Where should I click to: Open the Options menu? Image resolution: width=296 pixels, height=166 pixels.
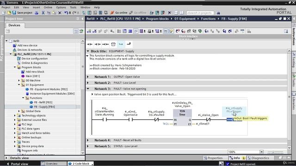61,7
